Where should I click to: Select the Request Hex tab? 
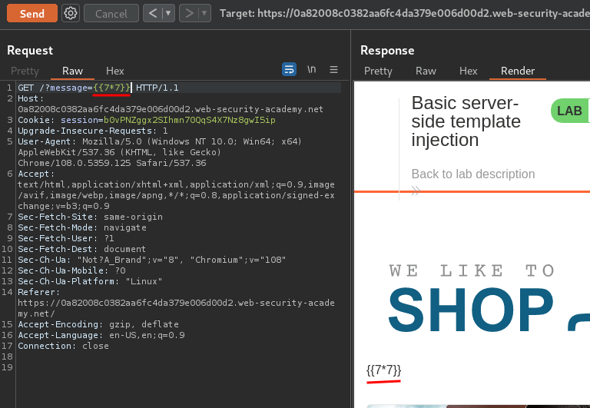pyautogui.click(x=114, y=71)
